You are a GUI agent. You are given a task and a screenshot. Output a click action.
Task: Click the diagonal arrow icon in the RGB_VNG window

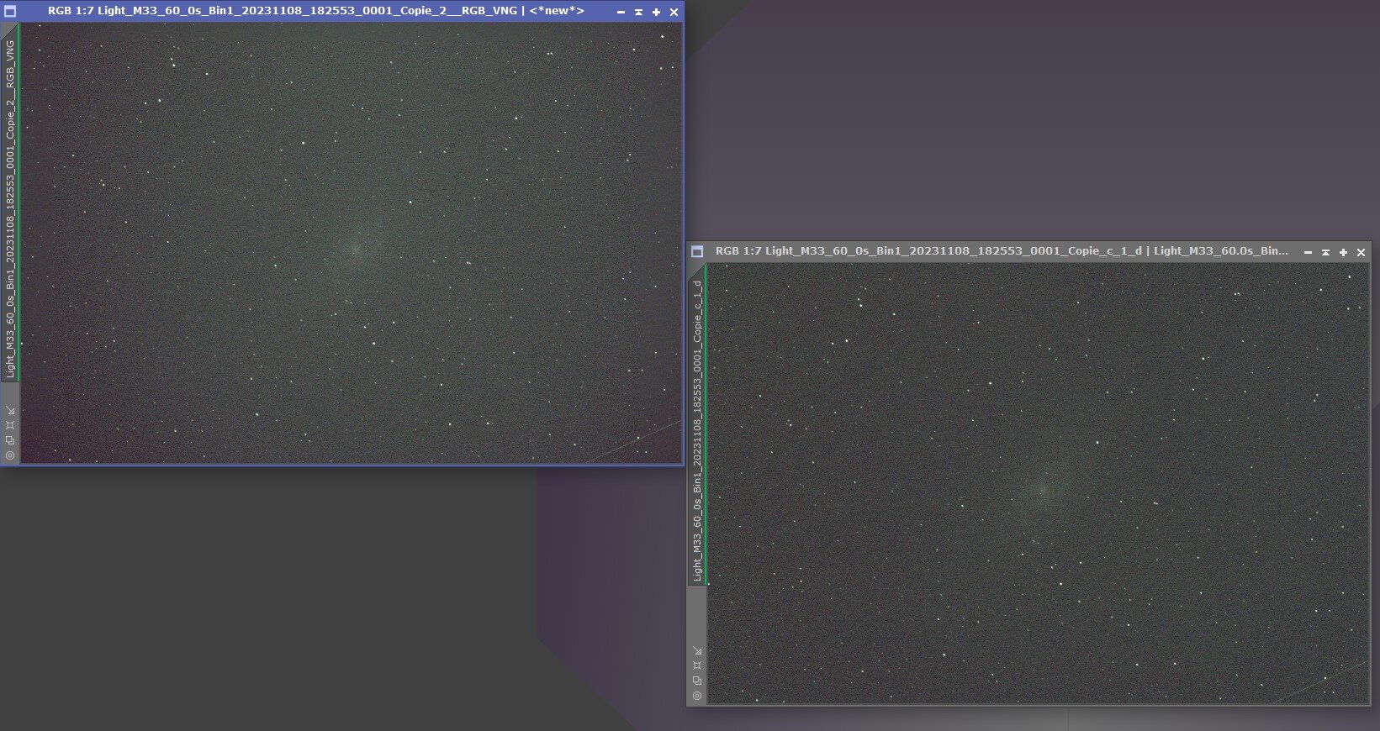pos(10,410)
